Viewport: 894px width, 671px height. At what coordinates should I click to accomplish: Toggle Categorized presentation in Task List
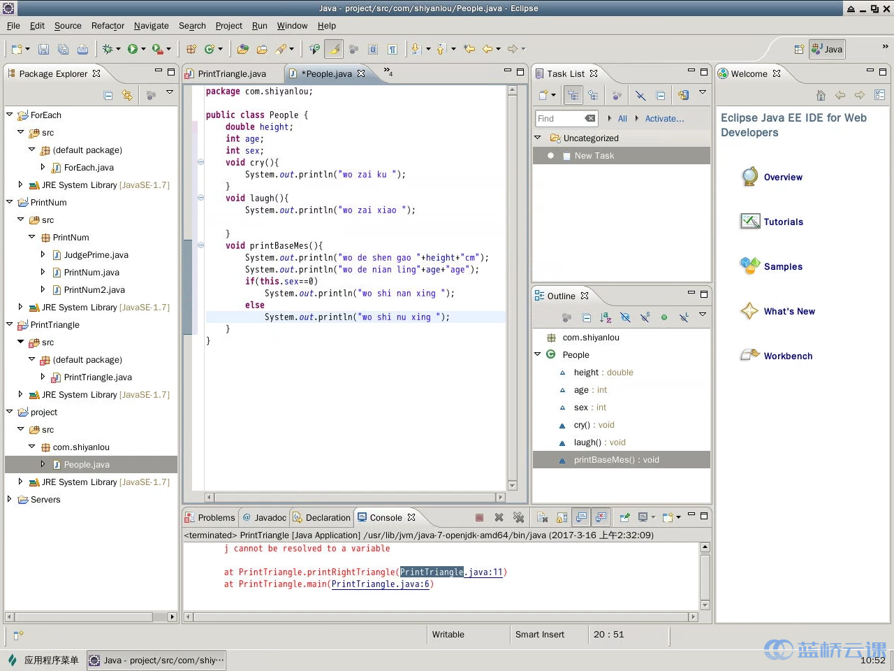click(573, 95)
